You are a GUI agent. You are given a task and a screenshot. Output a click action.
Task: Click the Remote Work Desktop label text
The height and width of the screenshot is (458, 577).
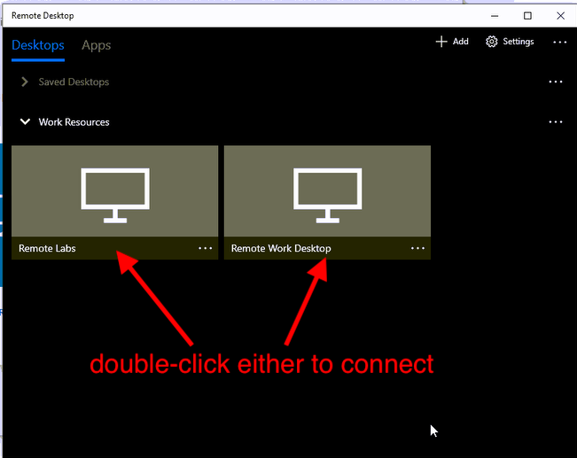coord(281,249)
